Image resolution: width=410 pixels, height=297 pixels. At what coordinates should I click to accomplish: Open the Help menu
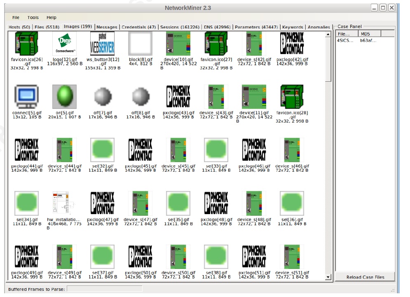tap(51, 18)
